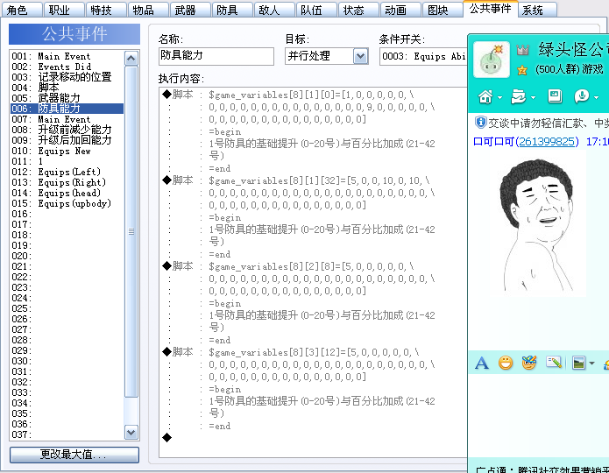Select event 009: 升级后加回能力
The height and width of the screenshot is (473, 609).
67,140
